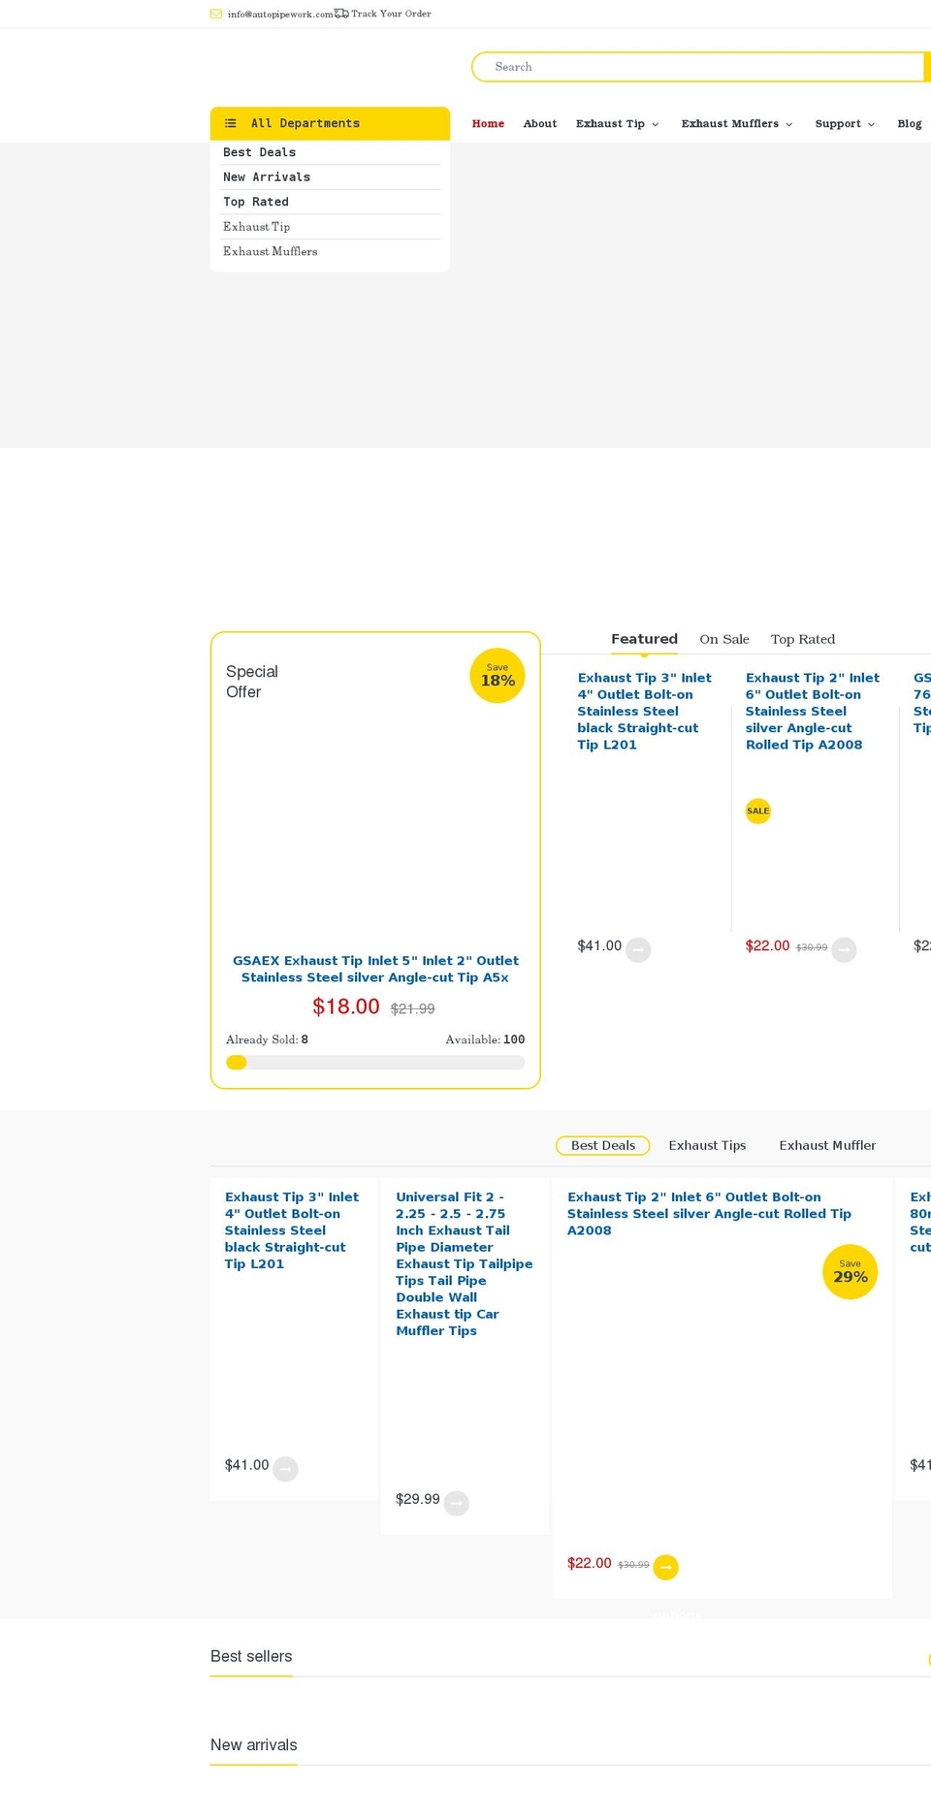The image size is (931, 1818).
Task: Switch to the Exhaust Tips tab
Action: click(707, 1145)
